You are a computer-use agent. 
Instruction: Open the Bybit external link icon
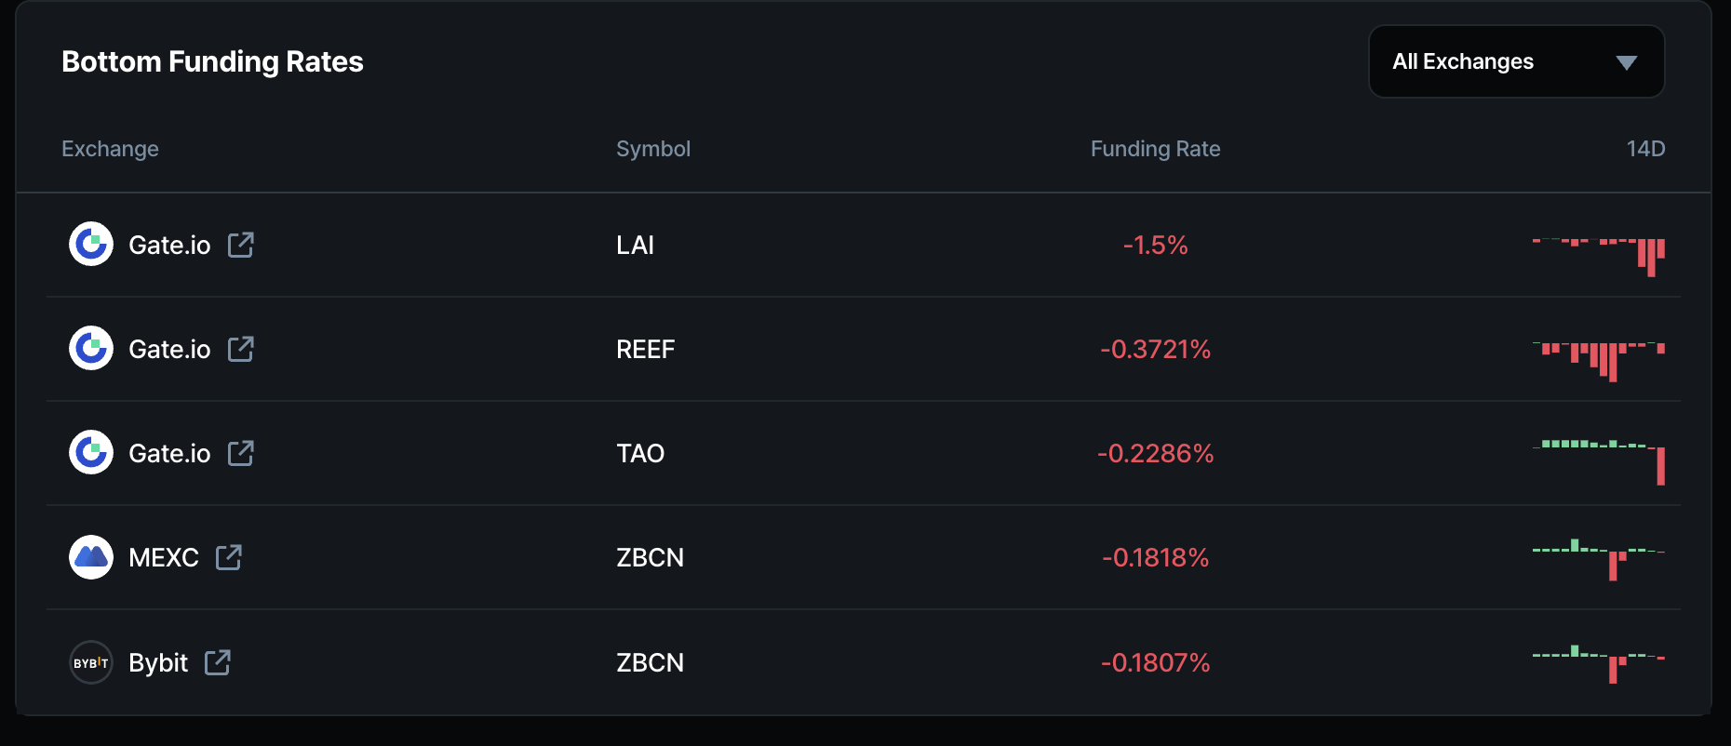point(218,662)
